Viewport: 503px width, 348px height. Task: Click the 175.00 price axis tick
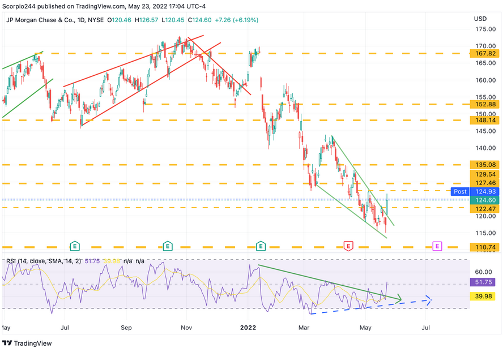tap(485, 29)
